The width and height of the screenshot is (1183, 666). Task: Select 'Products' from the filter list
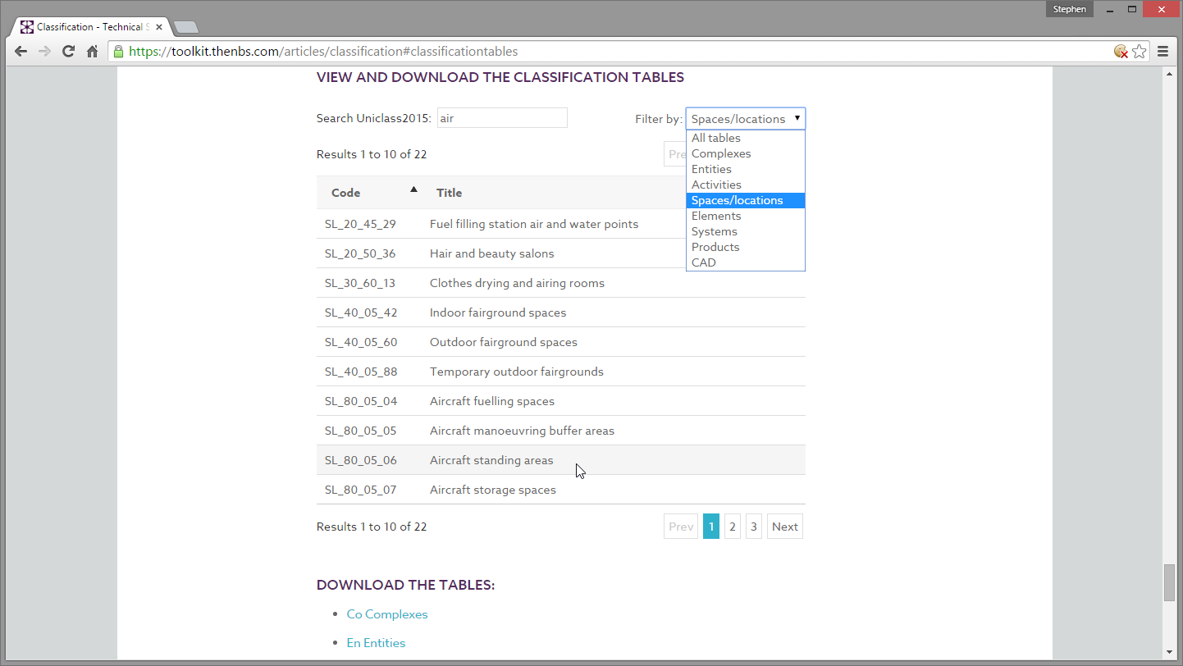coord(715,246)
